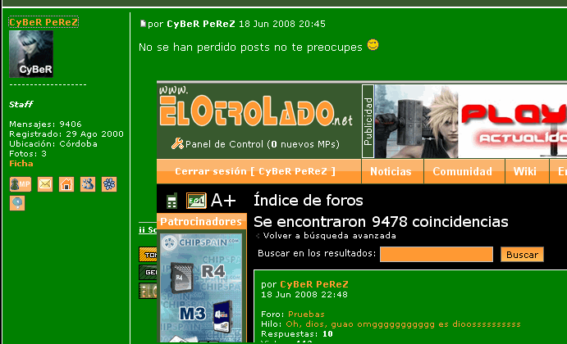Focus the 'Buscar en los resultados' field
The height and width of the screenshot is (344, 567).
pos(437,254)
